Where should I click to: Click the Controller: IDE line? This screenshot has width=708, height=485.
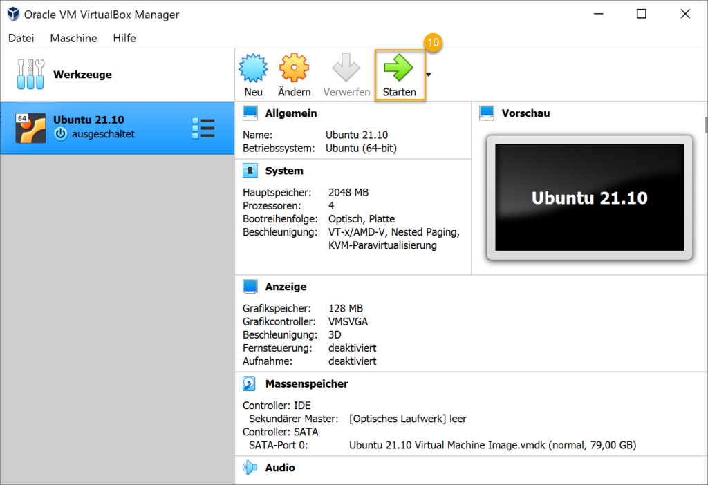click(277, 406)
